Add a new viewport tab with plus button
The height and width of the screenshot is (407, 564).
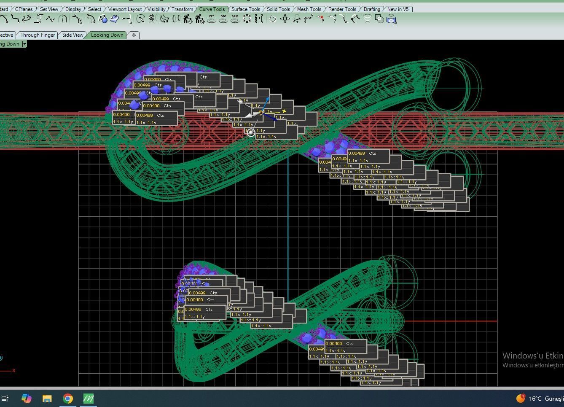tap(134, 35)
